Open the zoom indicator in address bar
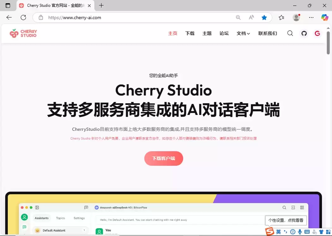Viewport: 332px width, 236px height. click(x=238, y=18)
